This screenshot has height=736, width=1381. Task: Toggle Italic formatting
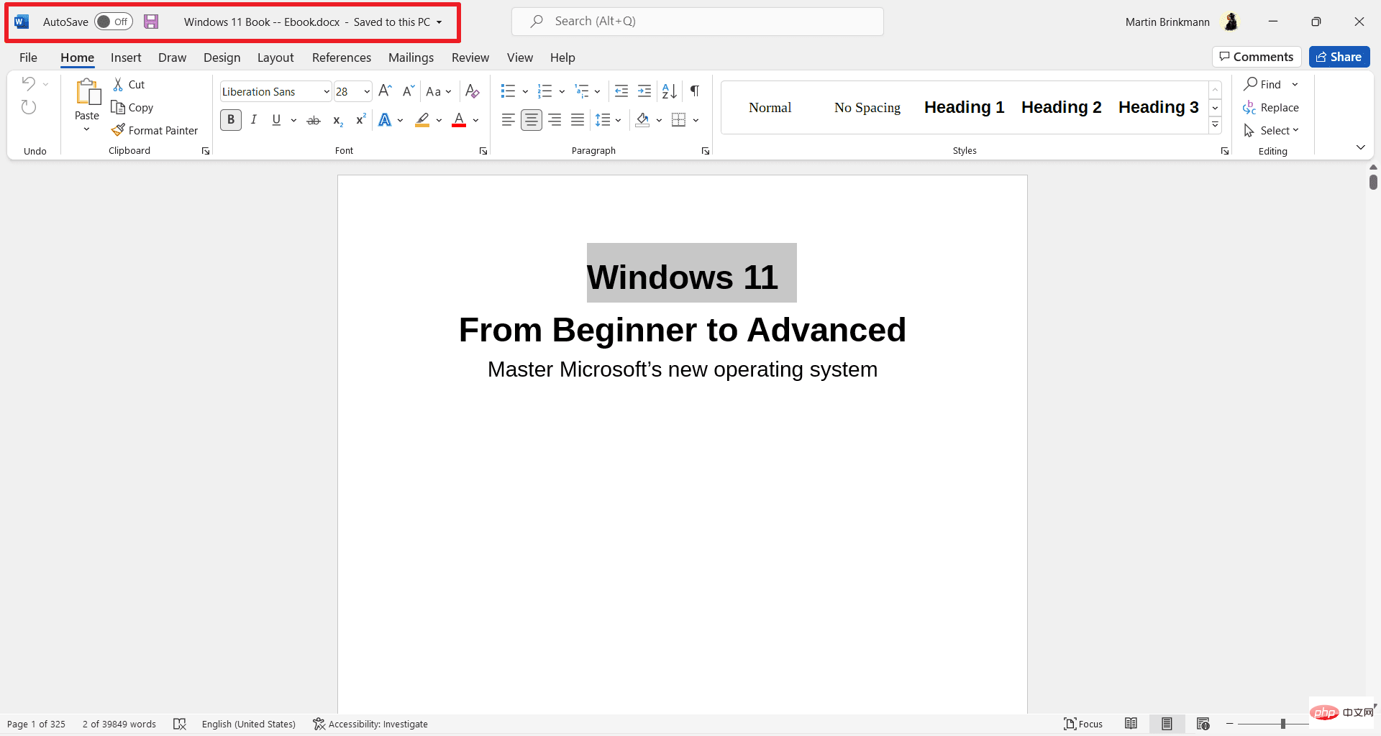pos(254,120)
